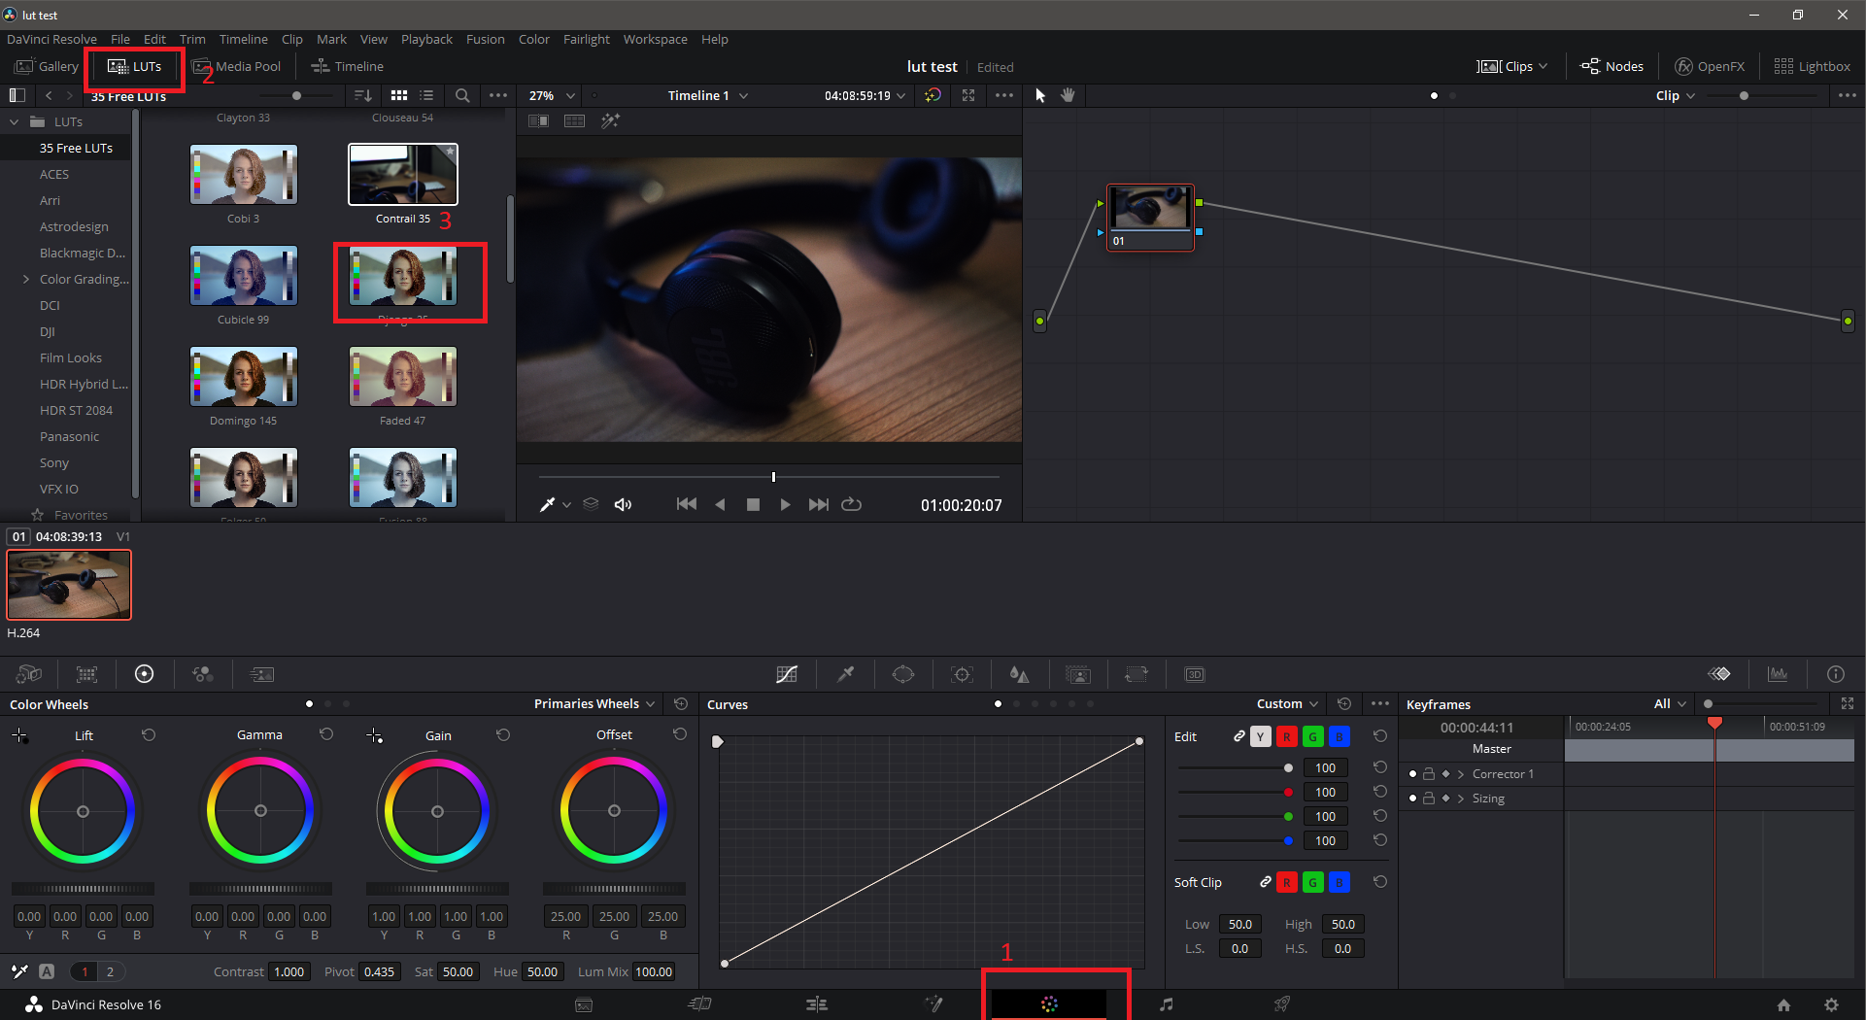Switch LUT browser to list view
The width and height of the screenshot is (1866, 1020).
tap(426, 95)
